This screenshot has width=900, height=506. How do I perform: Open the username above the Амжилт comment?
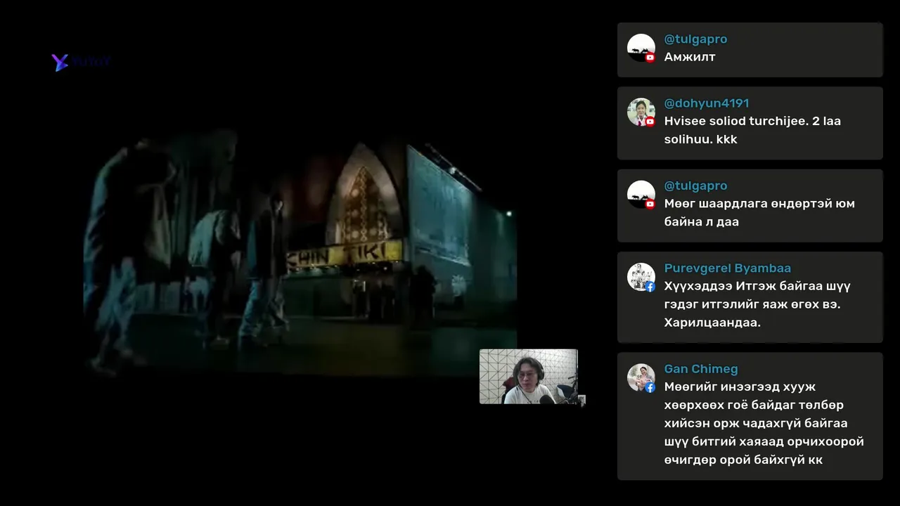click(x=696, y=39)
